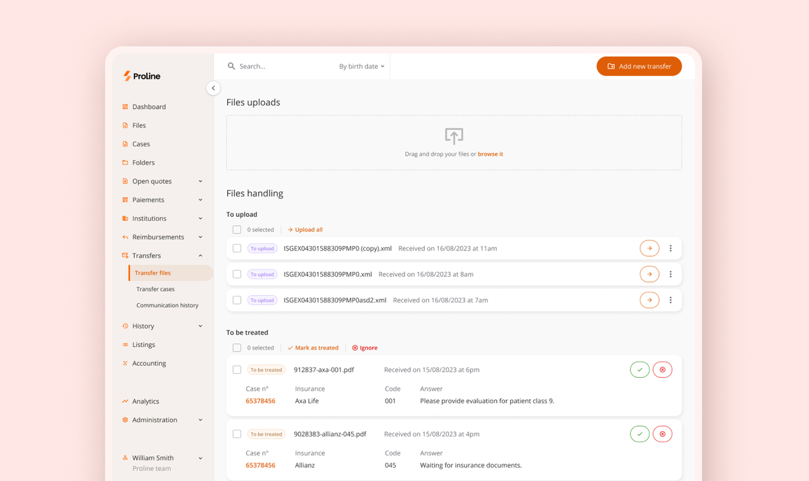The width and height of the screenshot is (809, 481).
Task: Expand Reimbursements chevron
Action: point(200,237)
